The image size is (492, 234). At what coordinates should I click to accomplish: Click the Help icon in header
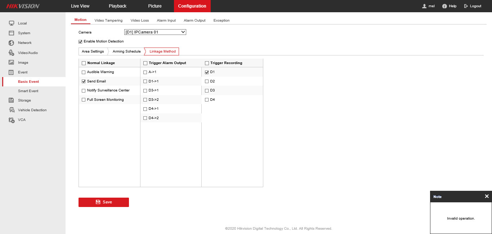coord(444,6)
